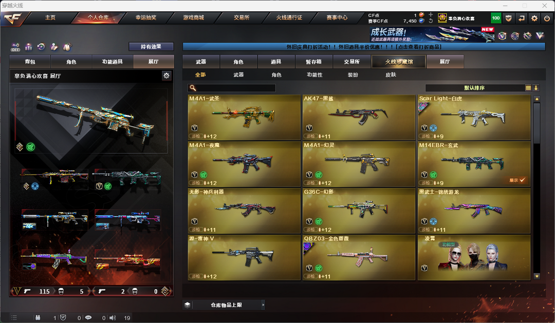Click the round V emblem icon below banner

tap(502, 36)
